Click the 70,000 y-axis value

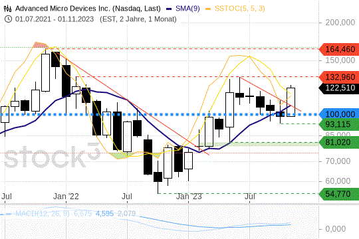click(x=338, y=161)
